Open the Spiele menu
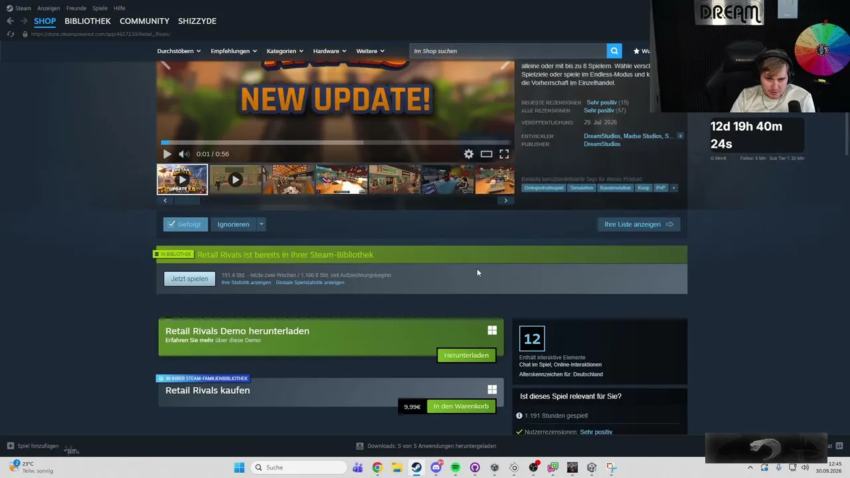This screenshot has width=850, height=478. 100,8
